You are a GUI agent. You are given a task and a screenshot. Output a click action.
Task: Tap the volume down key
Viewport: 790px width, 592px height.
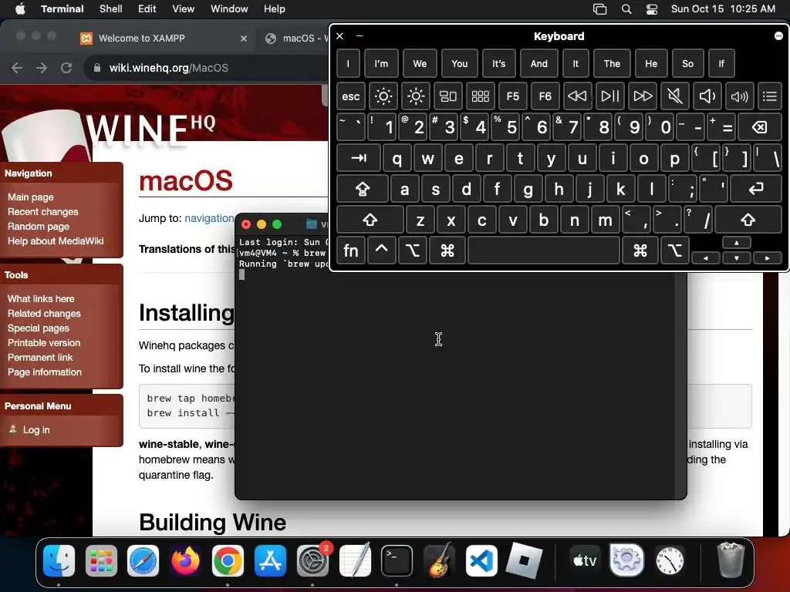[707, 96]
